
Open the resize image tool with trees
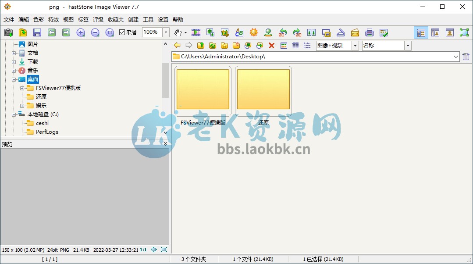click(x=210, y=32)
